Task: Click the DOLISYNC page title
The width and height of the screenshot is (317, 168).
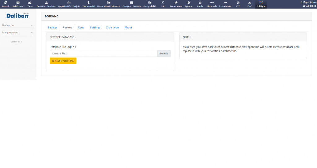Action: point(51,16)
